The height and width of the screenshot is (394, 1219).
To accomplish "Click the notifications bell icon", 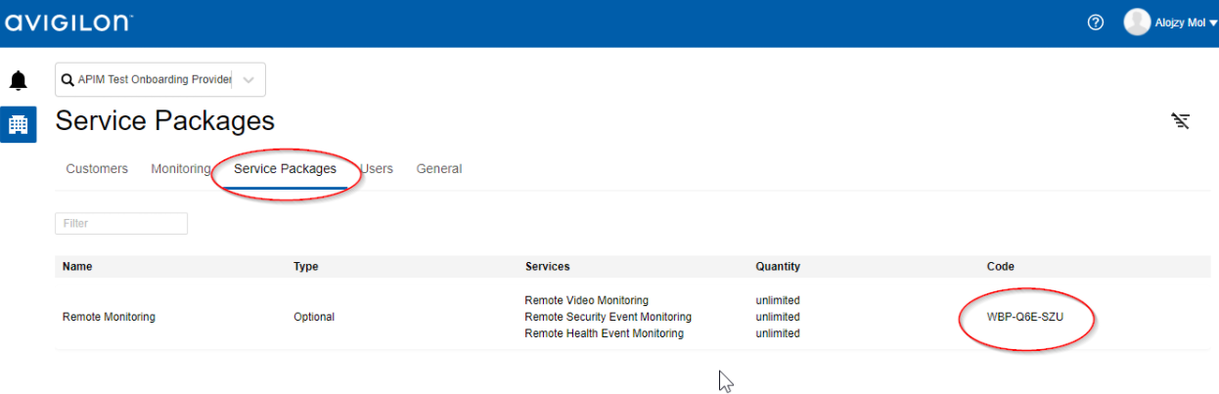I will (x=18, y=81).
